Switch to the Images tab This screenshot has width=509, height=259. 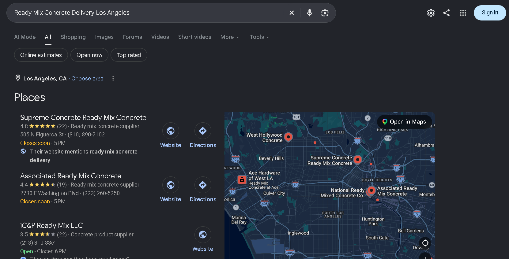104,37
